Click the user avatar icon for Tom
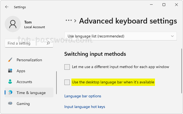The width and height of the screenshot is (183, 114). pyautogui.click(x=13, y=24)
